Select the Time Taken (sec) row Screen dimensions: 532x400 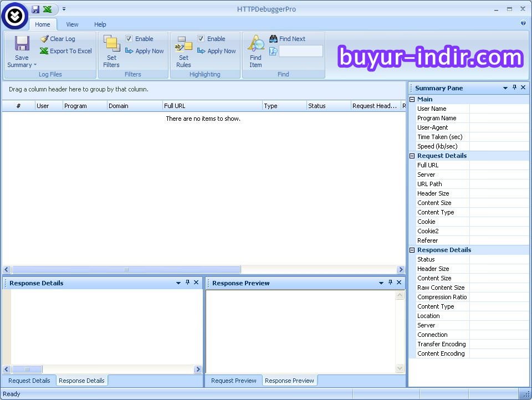[x=472, y=137]
